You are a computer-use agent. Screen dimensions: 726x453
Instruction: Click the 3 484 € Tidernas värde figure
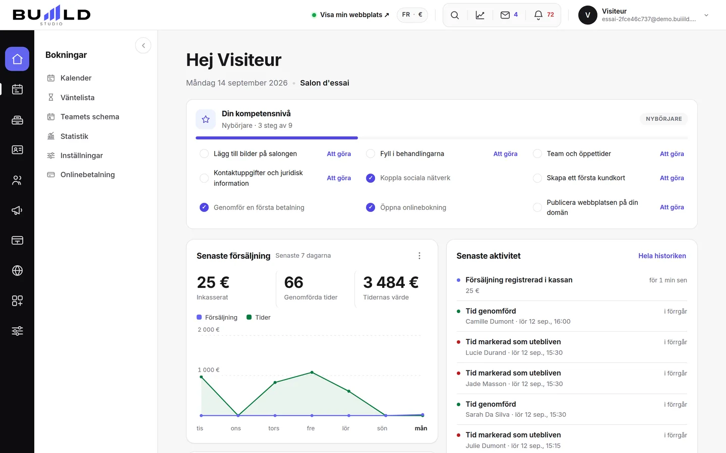391,282
